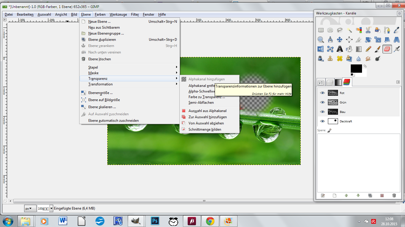Click the black foreground color swatch
This screenshot has width=405, height=227.
[356, 69]
